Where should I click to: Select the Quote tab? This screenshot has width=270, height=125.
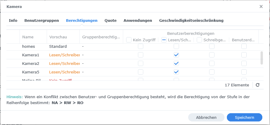(110, 21)
